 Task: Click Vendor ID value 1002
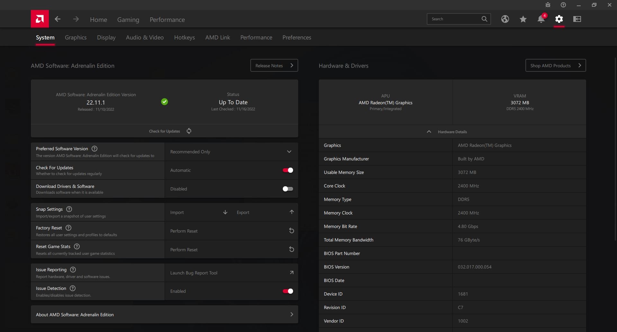pyautogui.click(x=463, y=321)
